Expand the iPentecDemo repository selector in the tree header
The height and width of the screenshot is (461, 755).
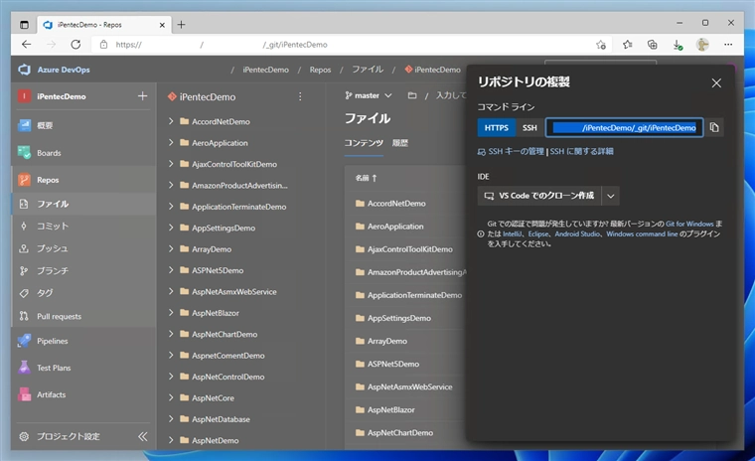point(203,96)
